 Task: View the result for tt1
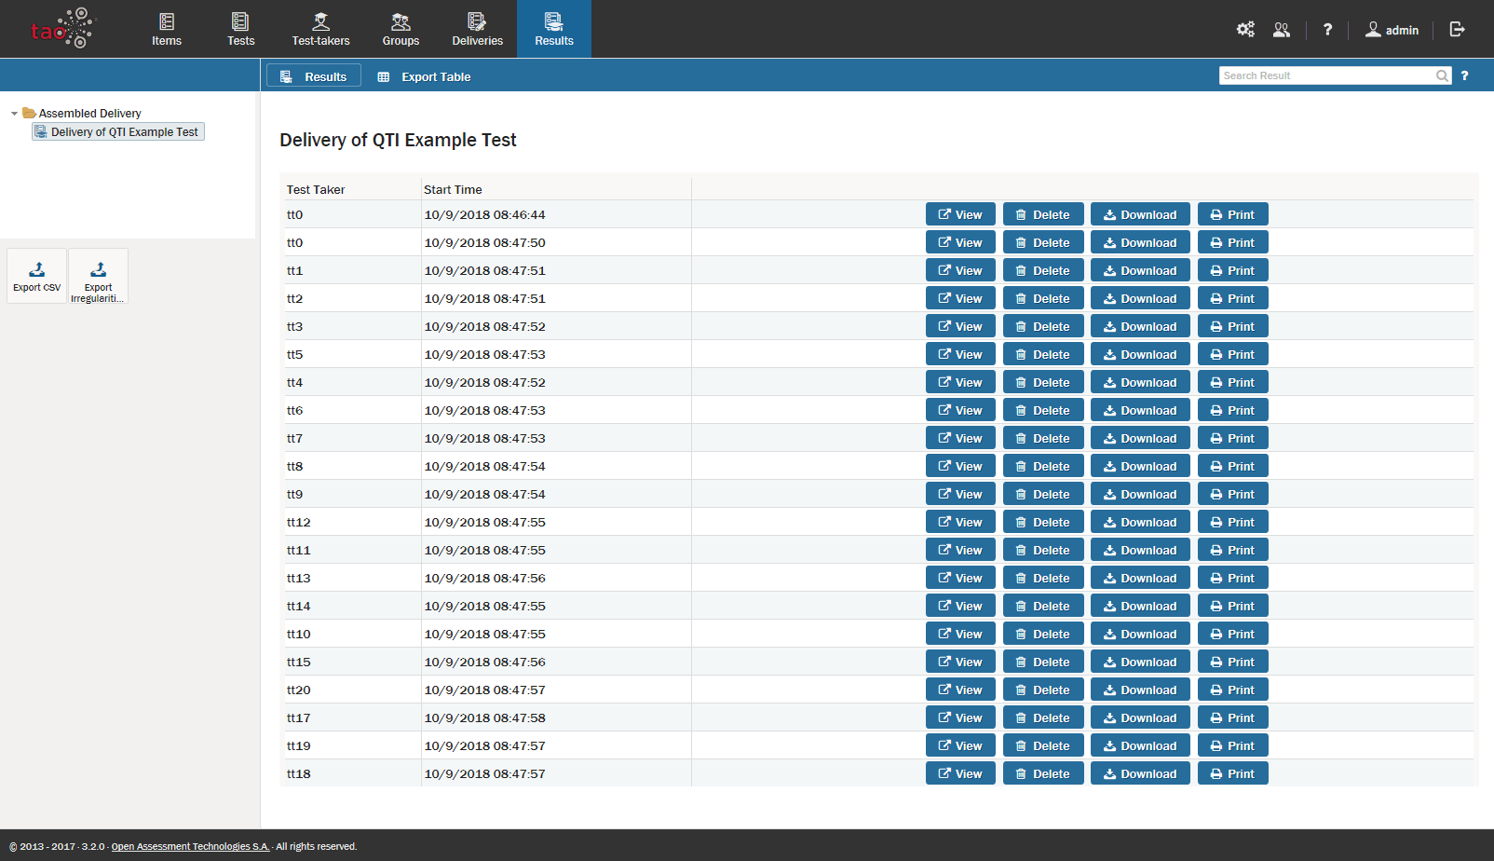tap(960, 271)
